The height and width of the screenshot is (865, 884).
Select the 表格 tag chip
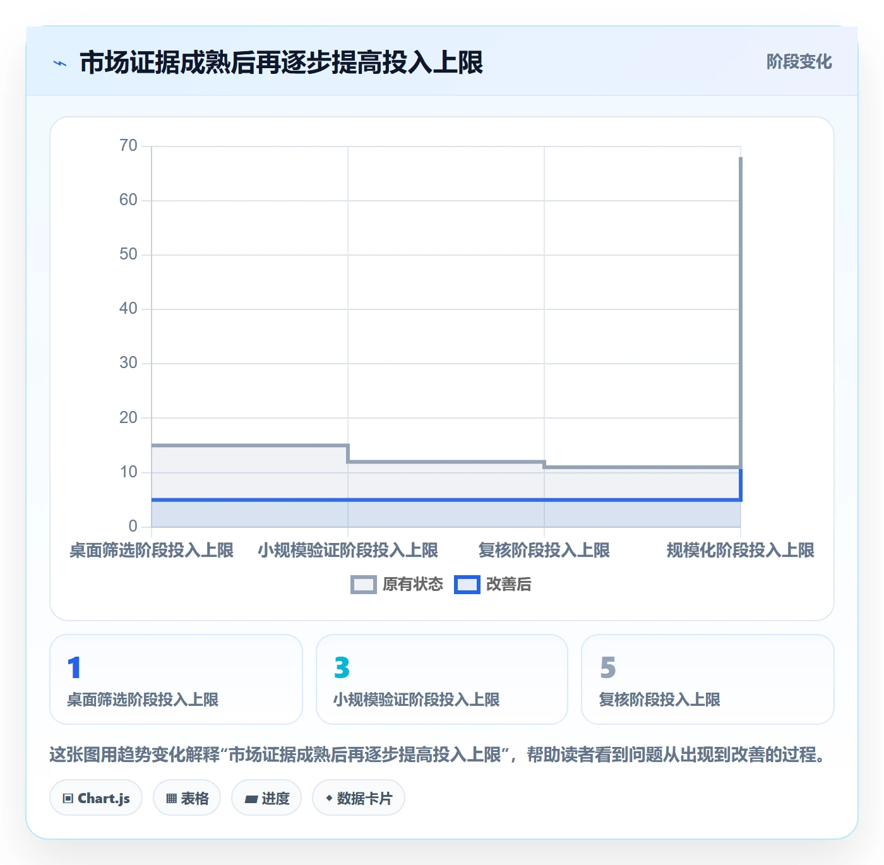click(187, 798)
